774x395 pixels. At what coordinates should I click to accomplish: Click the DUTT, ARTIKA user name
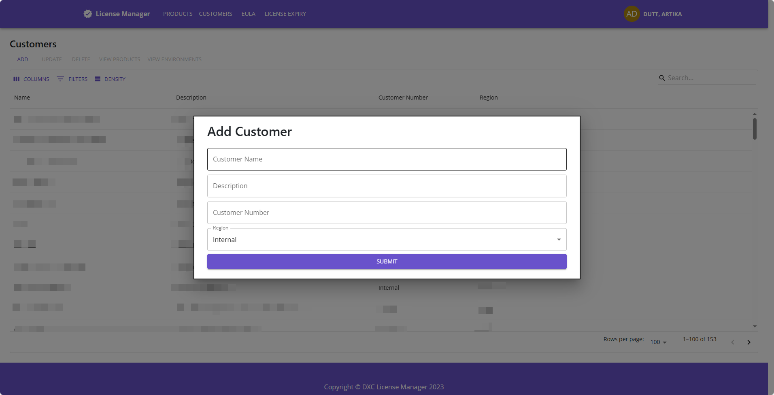coord(662,14)
